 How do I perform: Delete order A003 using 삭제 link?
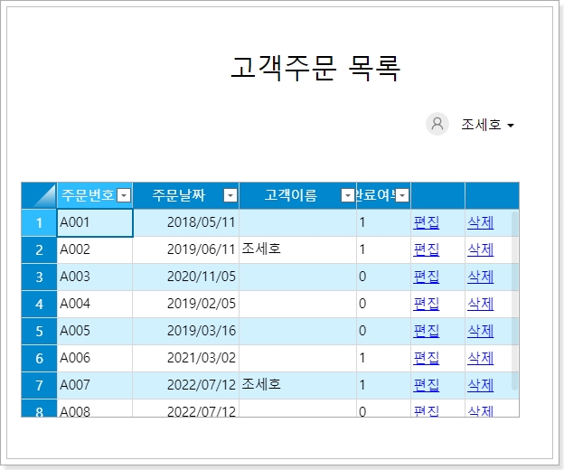click(x=480, y=277)
